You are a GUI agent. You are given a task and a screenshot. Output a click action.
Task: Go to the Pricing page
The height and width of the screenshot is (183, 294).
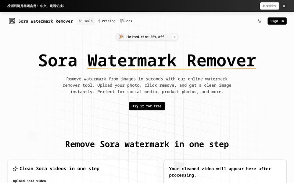107,21
